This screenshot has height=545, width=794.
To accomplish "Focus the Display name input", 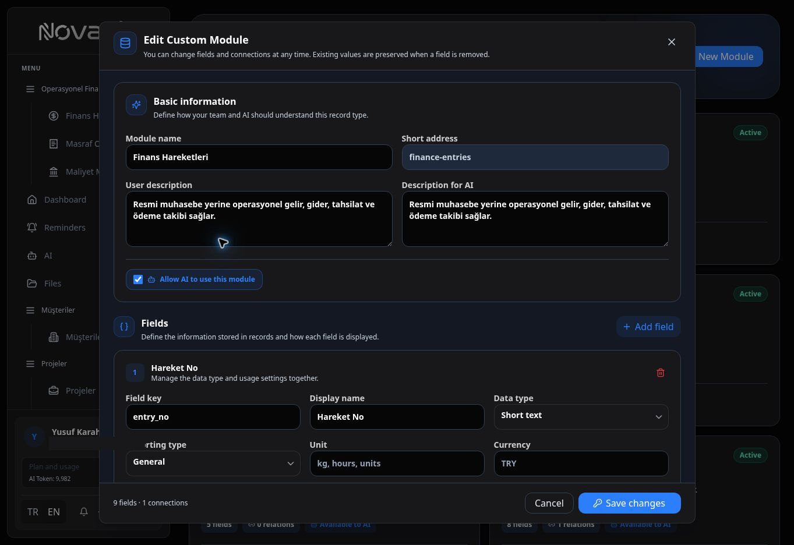I will pos(397,417).
